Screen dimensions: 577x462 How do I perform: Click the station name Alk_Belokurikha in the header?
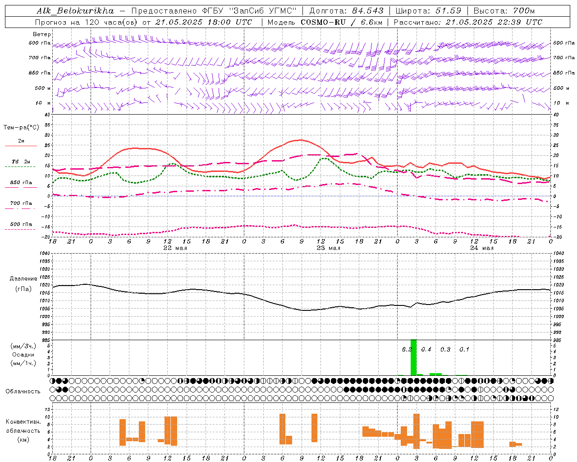pos(75,10)
